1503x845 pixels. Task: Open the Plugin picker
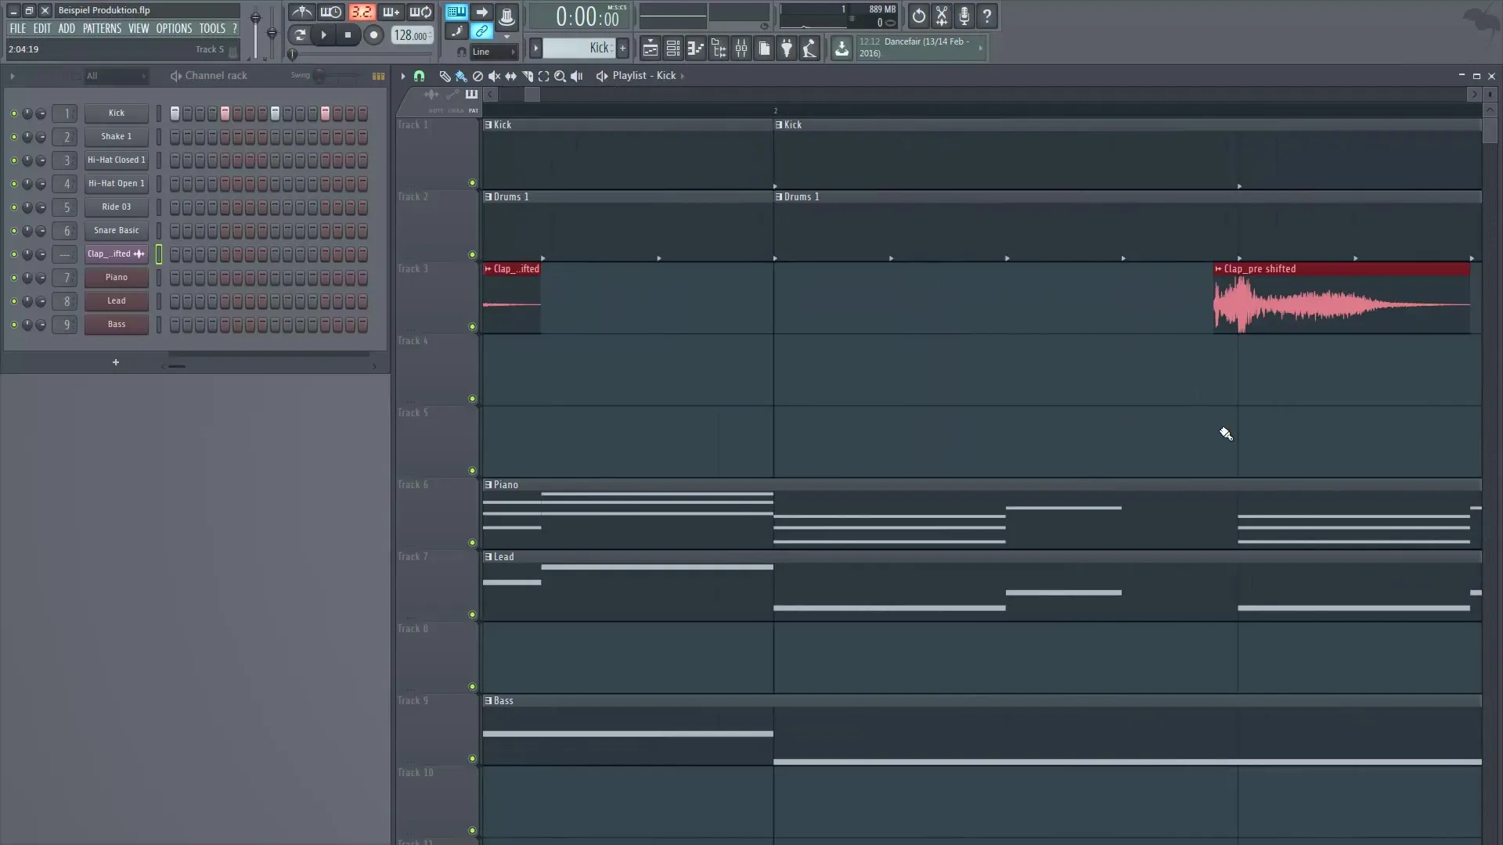787,48
